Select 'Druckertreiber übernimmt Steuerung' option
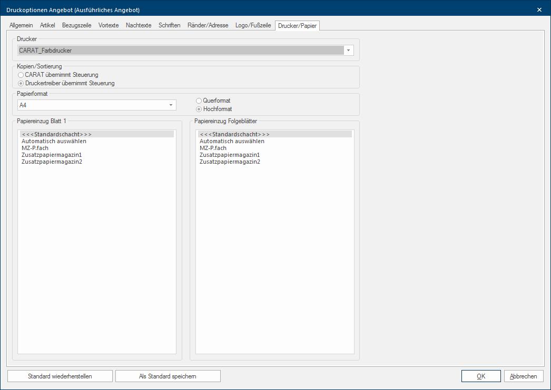551x390 pixels. (21, 83)
